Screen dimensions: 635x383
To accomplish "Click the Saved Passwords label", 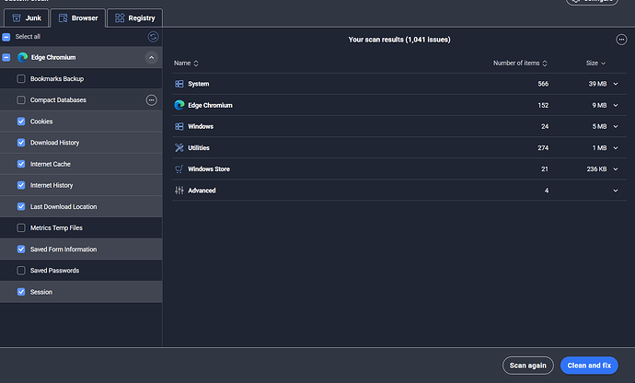I will (54, 271).
